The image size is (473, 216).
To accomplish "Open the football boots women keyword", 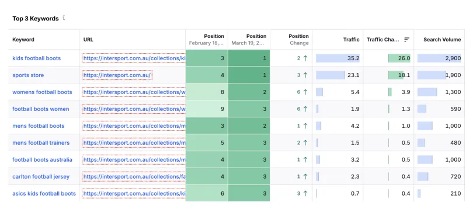I will pos(41,109).
